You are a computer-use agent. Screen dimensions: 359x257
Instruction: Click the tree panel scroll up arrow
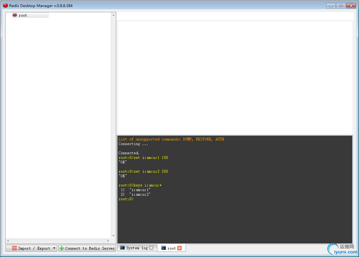tap(113, 15)
